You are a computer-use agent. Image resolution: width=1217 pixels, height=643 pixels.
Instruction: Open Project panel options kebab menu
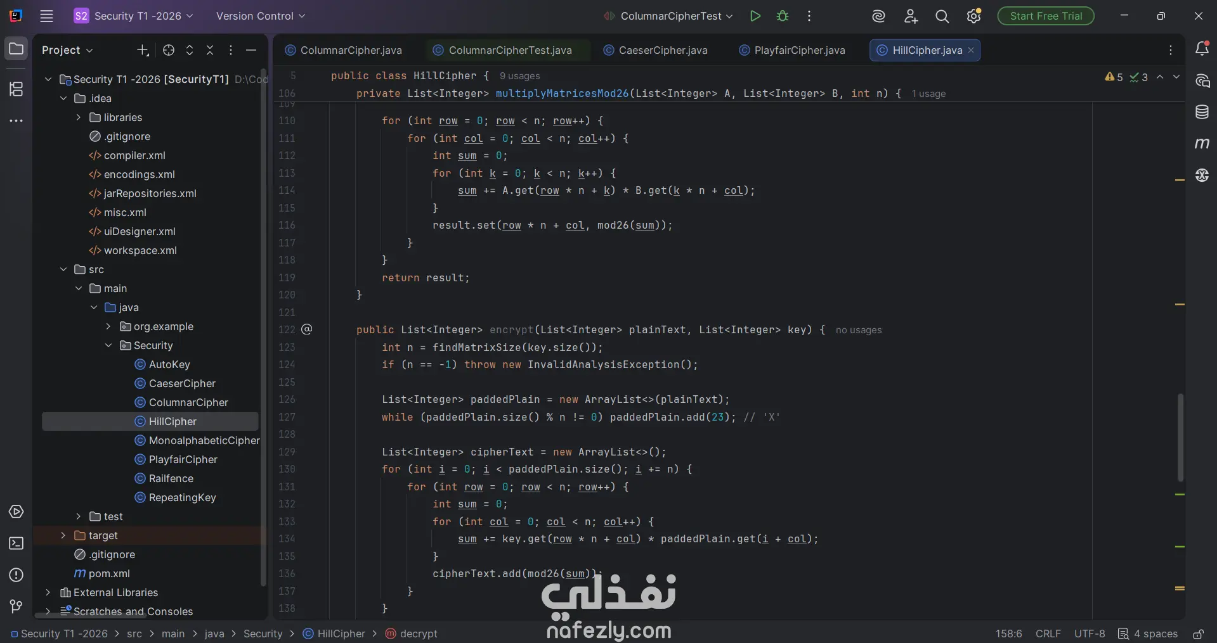(231, 50)
